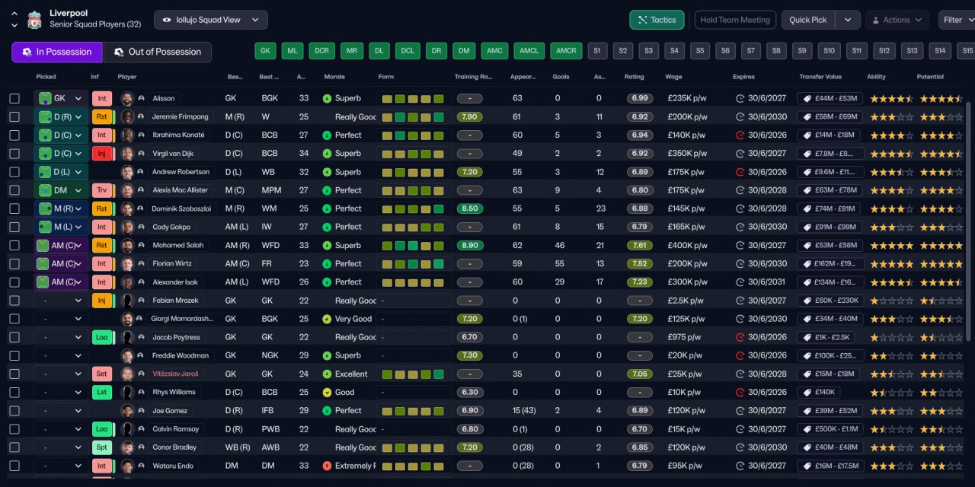
Task: Tick the checkbox for Jeremie Frimpong
Action: [14, 116]
